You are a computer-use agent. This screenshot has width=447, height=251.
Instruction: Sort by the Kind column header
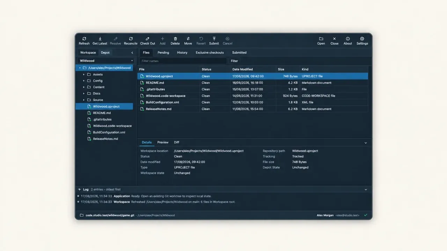[334, 69]
